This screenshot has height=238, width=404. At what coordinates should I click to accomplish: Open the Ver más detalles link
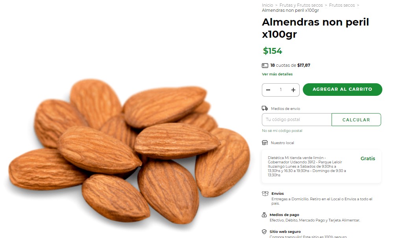(x=277, y=74)
